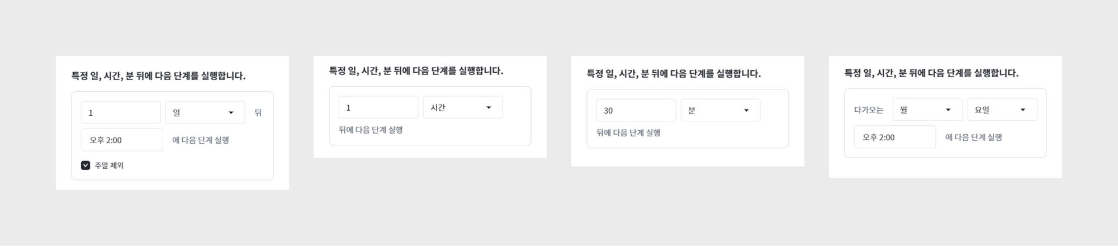Click the caret arrow in the 분 dropdown
Screen dimensions: 1118x246
[x=746, y=111]
